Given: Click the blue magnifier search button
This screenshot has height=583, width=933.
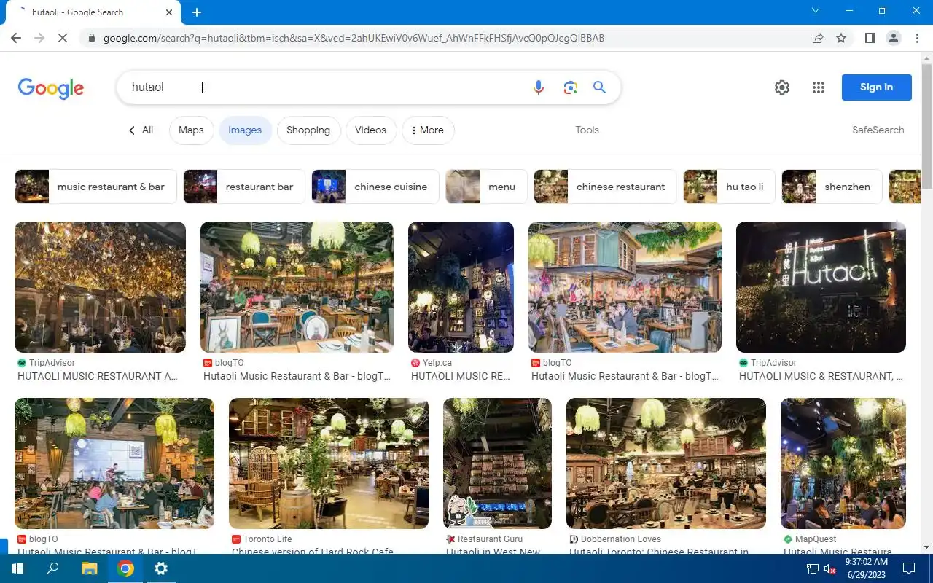Looking at the screenshot, I should click(600, 87).
